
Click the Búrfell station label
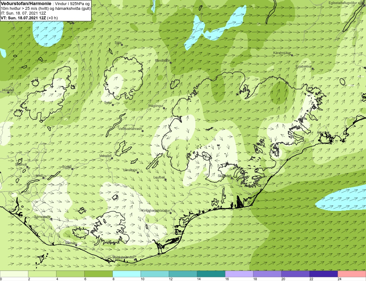click(67, 167)
